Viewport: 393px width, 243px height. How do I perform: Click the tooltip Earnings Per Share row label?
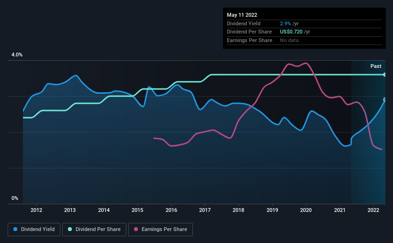(249, 40)
